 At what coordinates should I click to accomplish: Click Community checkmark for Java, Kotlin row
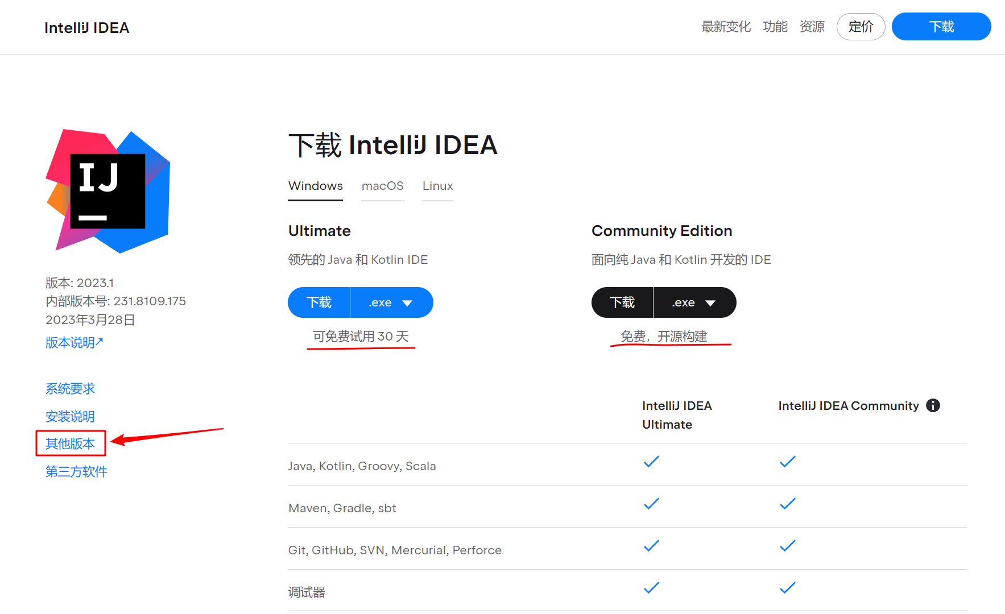point(788,462)
